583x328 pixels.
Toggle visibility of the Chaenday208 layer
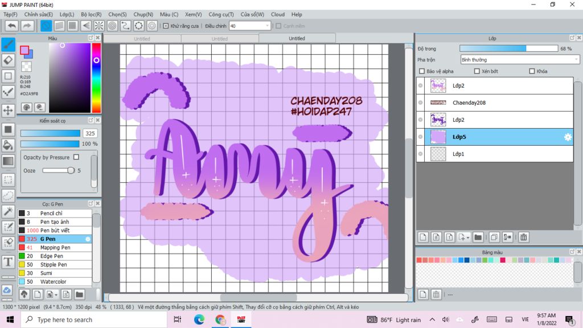pos(421,102)
